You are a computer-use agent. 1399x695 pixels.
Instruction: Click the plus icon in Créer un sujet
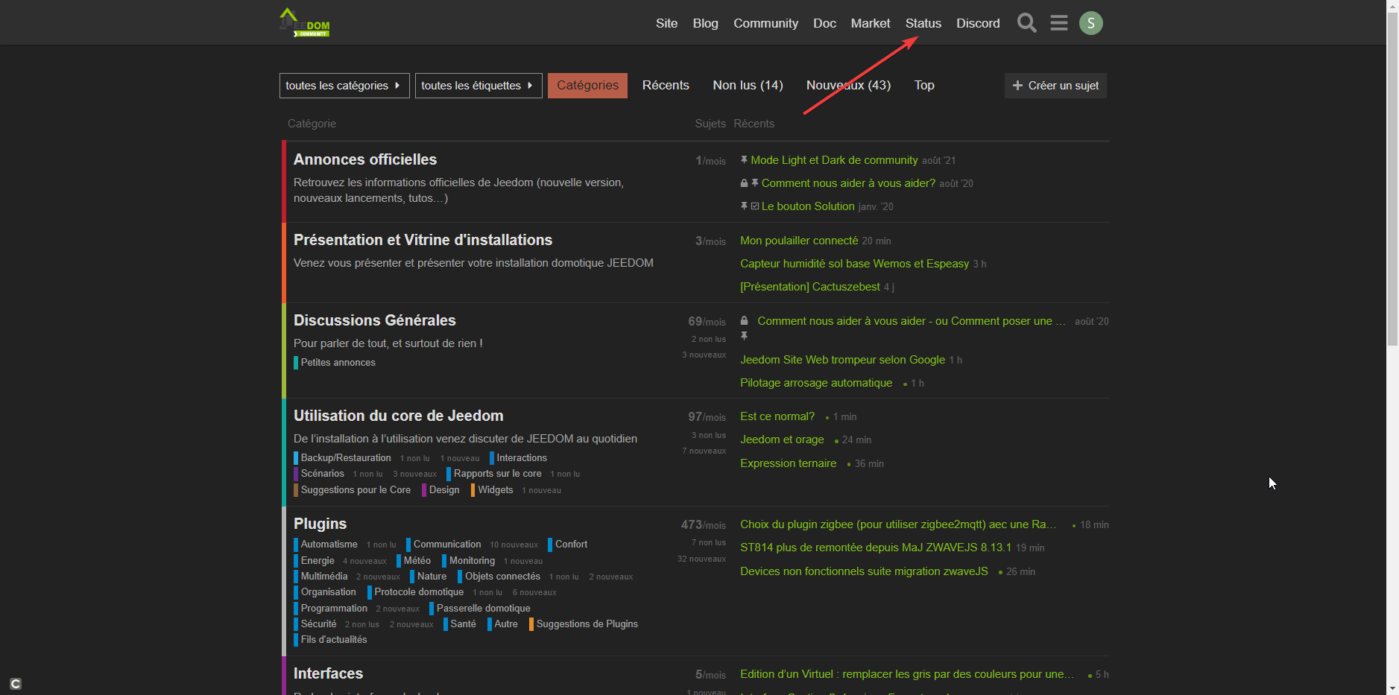point(1017,86)
